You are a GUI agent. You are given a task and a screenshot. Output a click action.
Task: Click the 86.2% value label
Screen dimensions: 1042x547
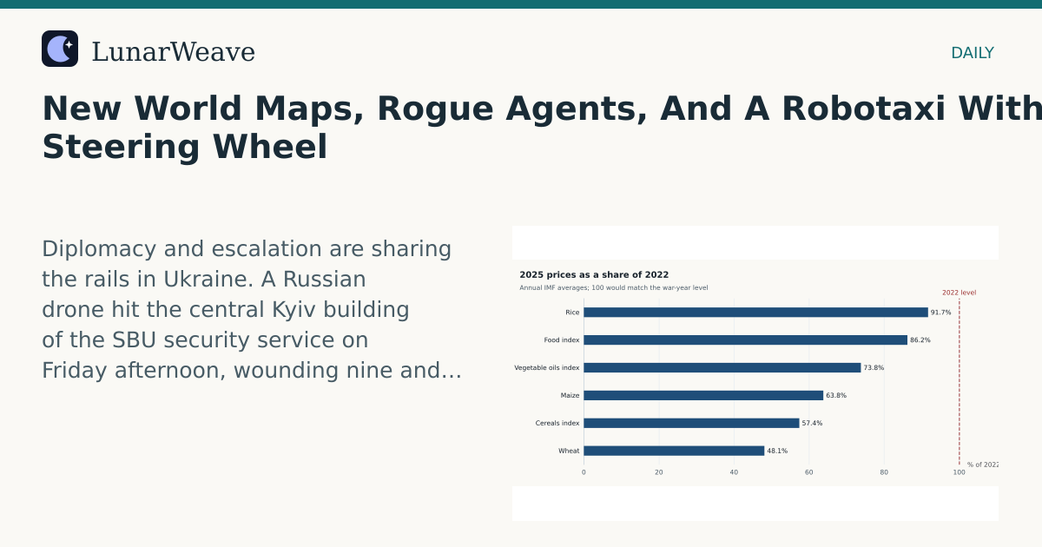[x=920, y=340]
